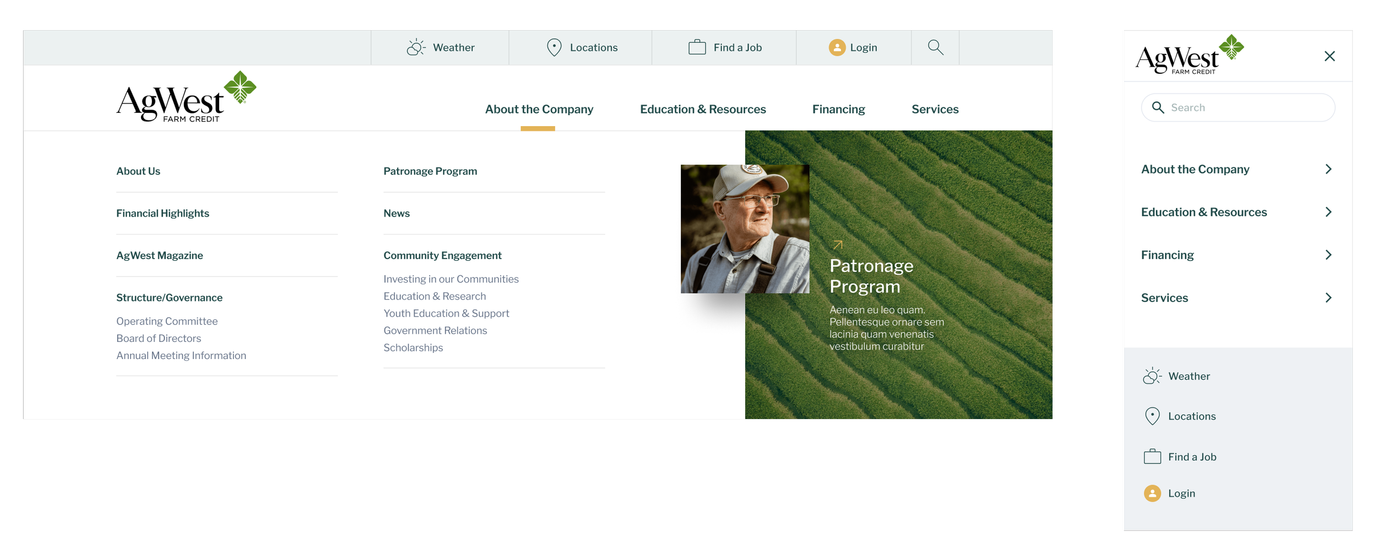Screen dimensions: 1377x549
Task: Click the Find a Job text in top bar
Action: 738,48
